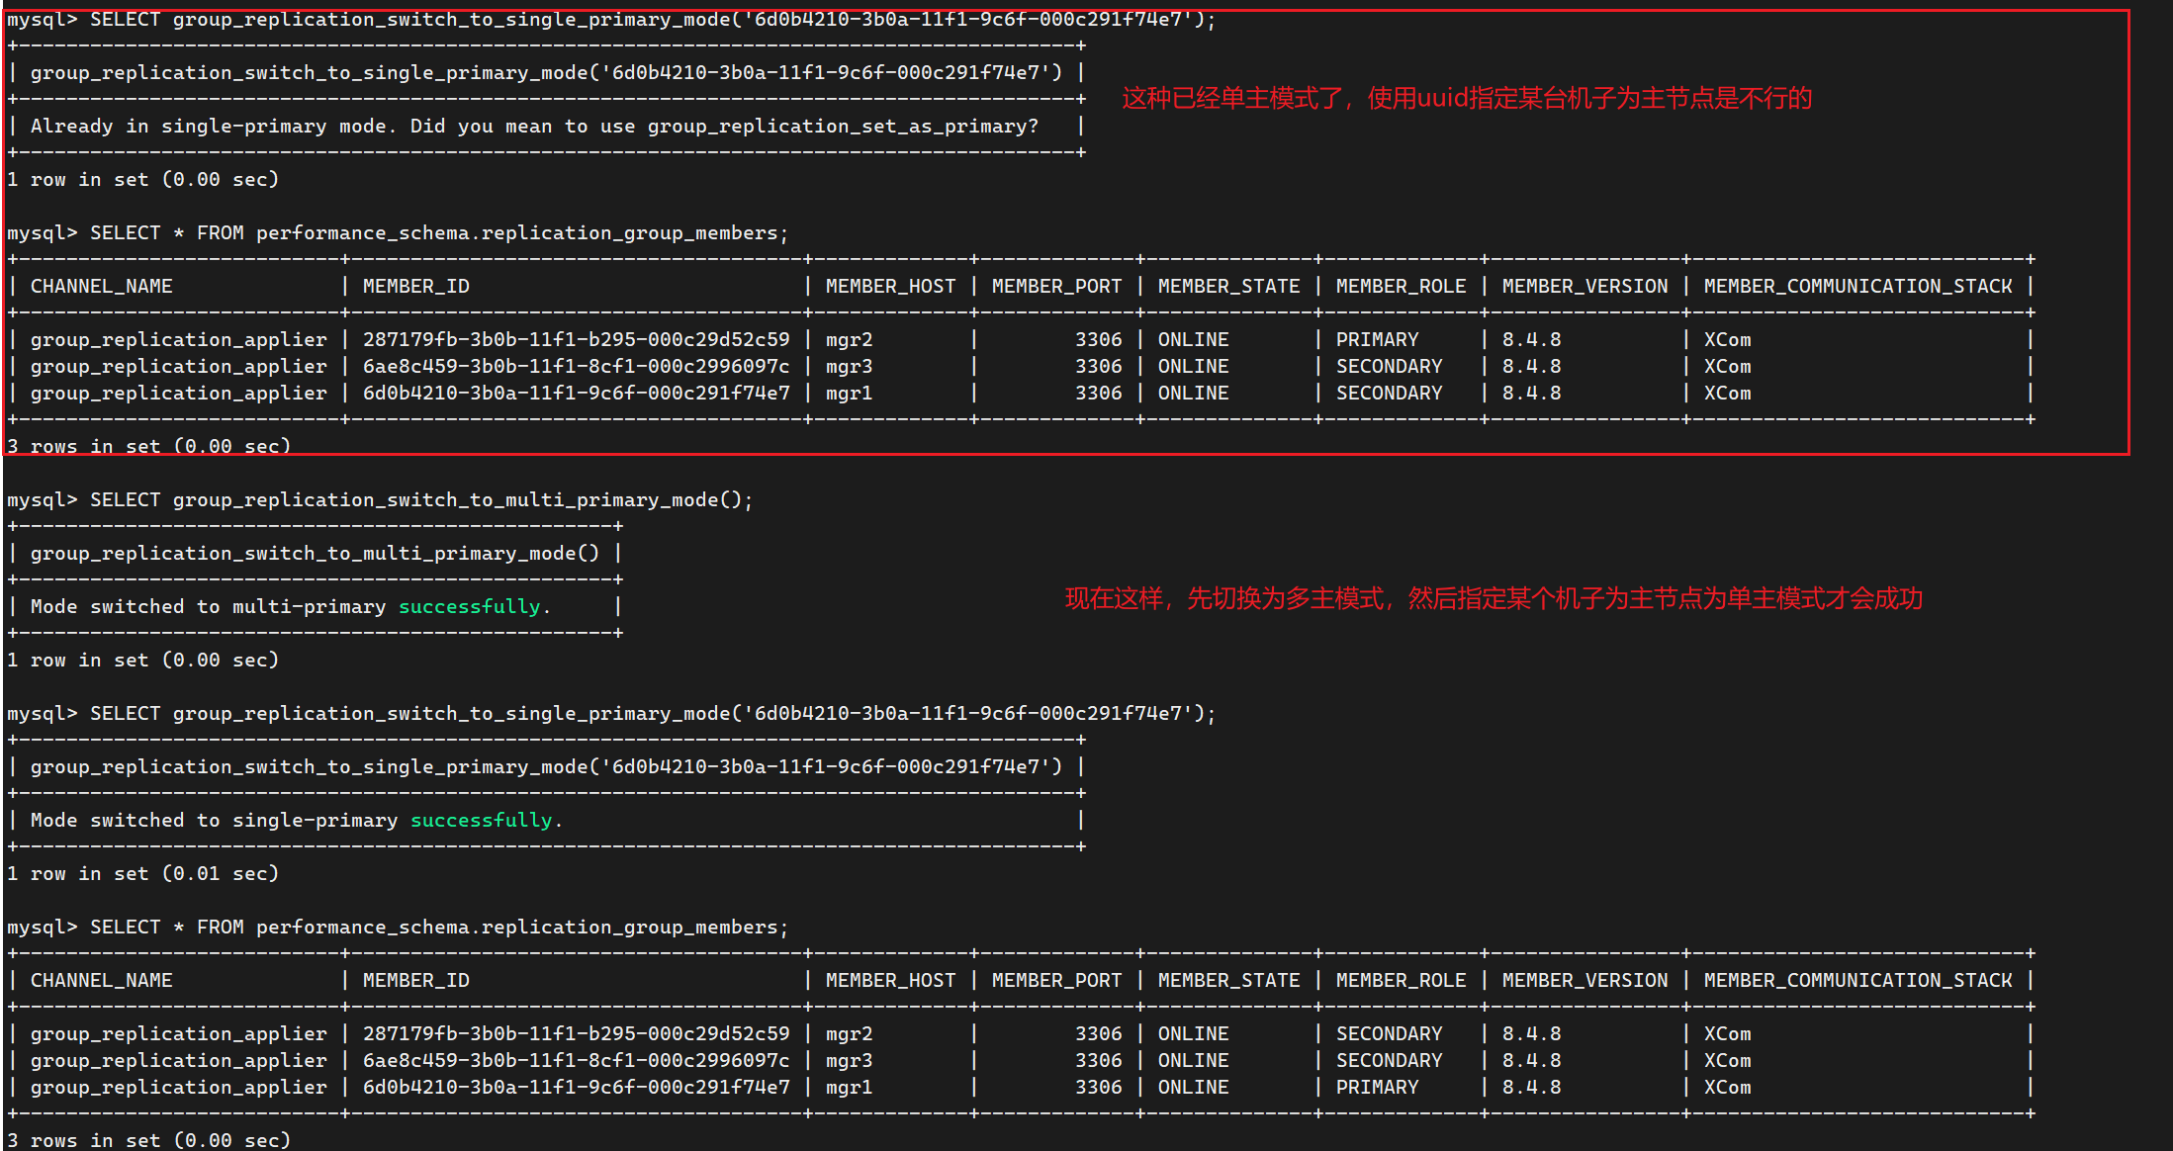Click MEMBER_STATE header in the first table

(1228, 286)
